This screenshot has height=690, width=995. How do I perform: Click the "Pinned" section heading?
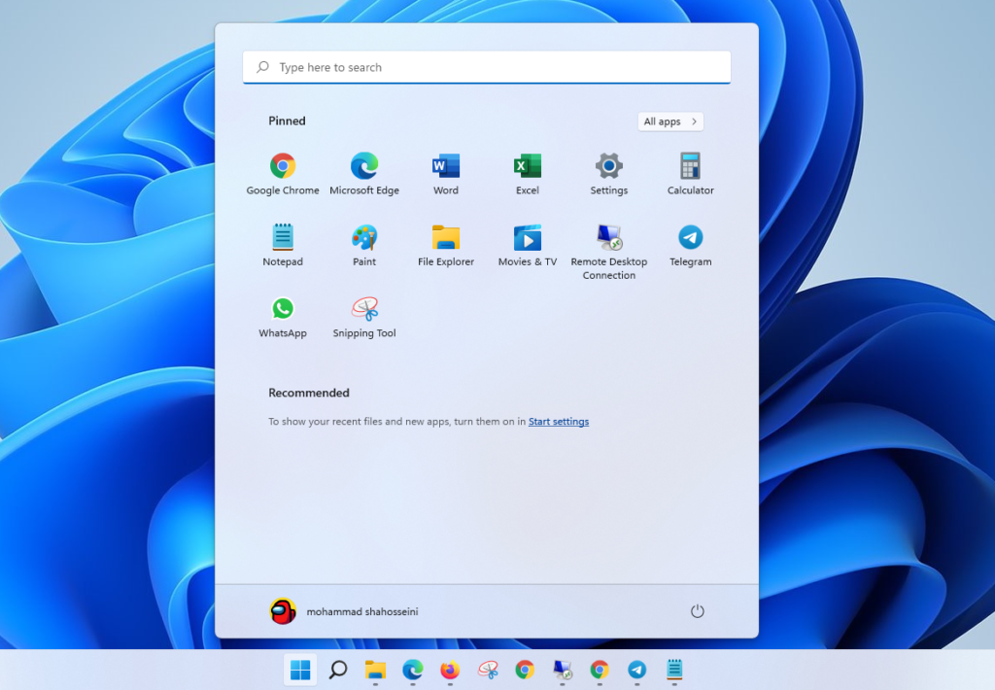coord(287,121)
